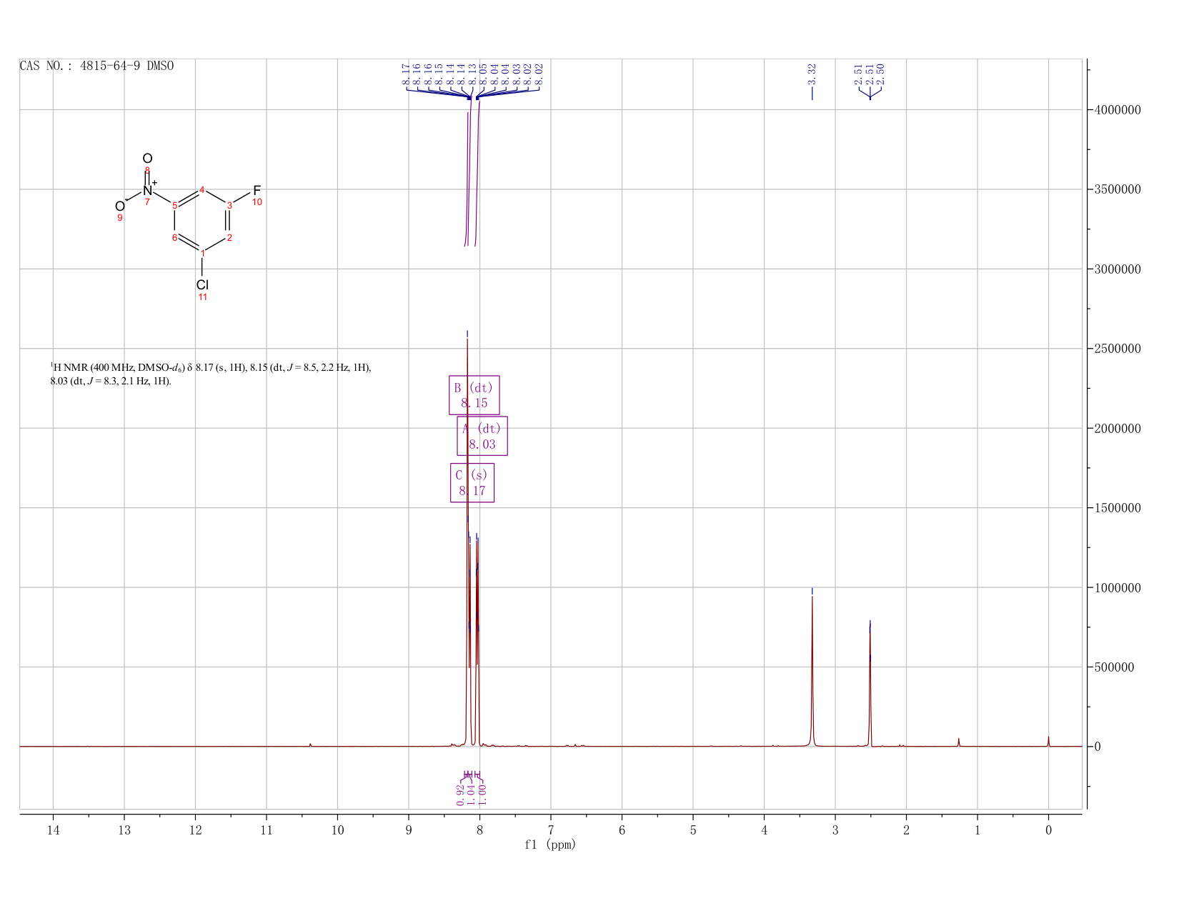Click the nitro nitrogen N+ atom
Screen dimensions: 1179x911
148,190
